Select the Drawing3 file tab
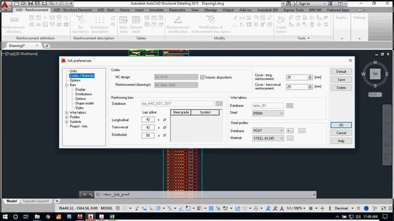394x221 pixels. coord(17,45)
